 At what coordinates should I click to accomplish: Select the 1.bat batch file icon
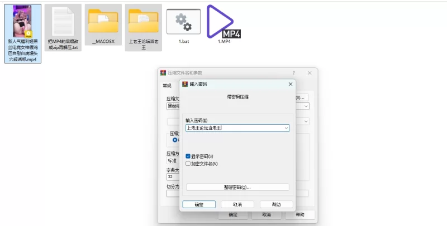coord(183,23)
